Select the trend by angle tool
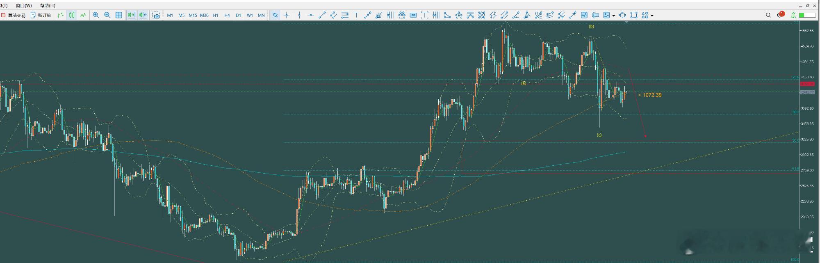820x263 pixels. coord(516,15)
